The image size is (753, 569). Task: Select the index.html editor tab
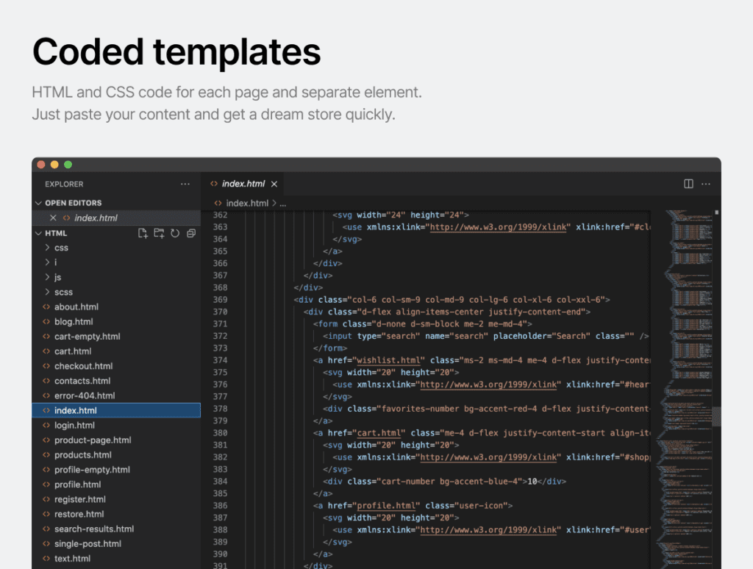(243, 184)
